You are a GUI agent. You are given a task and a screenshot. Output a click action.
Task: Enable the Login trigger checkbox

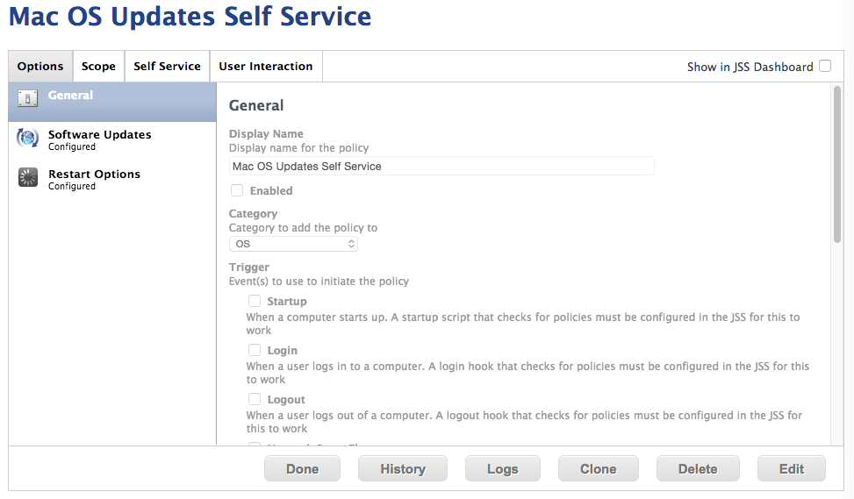pyautogui.click(x=255, y=350)
